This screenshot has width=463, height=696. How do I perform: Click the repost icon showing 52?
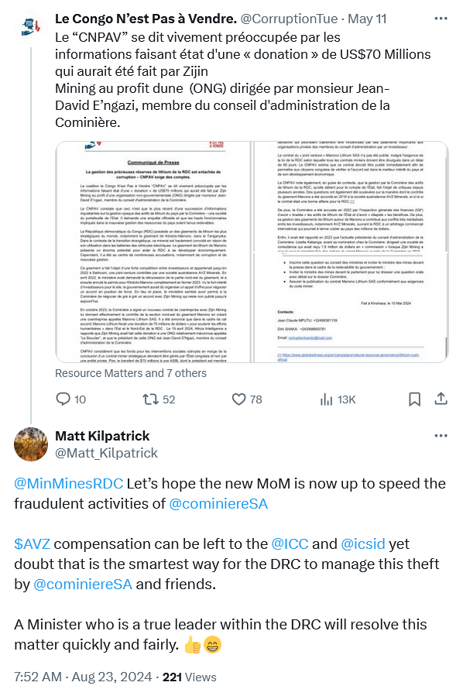pyautogui.click(x=150, y=399)
